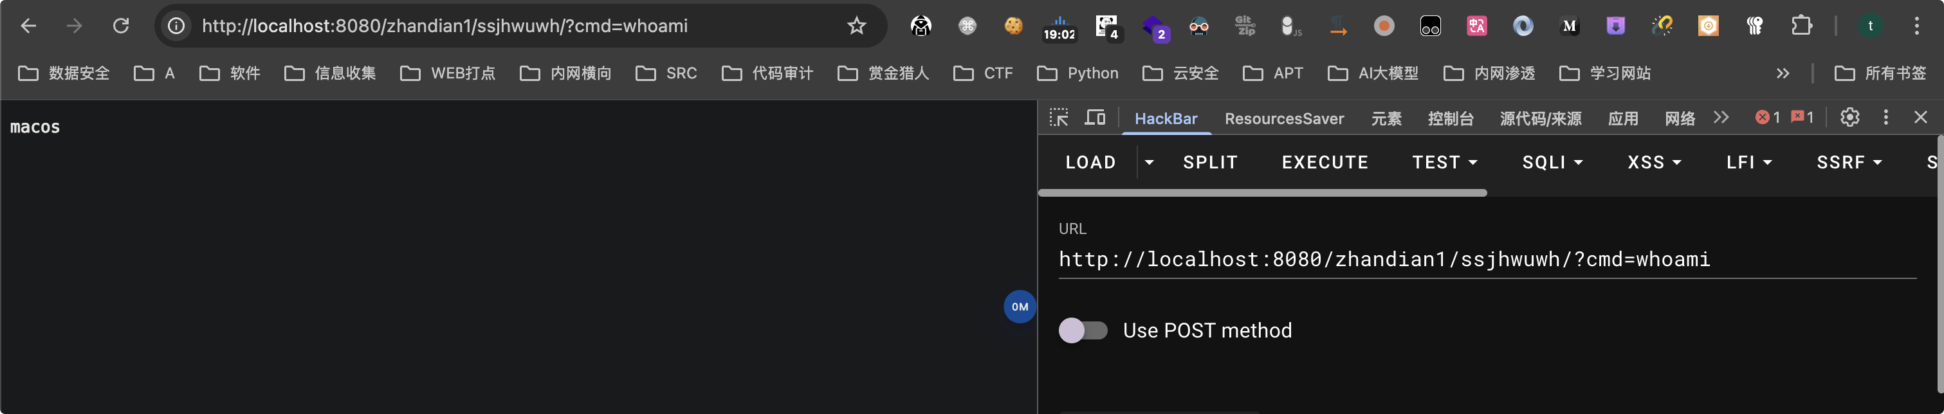Screen dimensions: 1944x414
Task: Open the extensions puzzle-piece menu
Action: point(1801,26)
